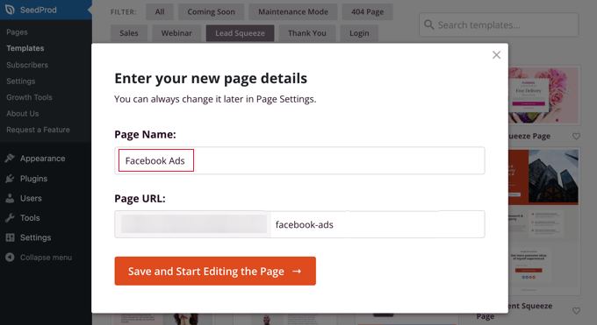Screen dimensions: 597x325
Task: Open the Users menu
Action: tap(31, 198)
